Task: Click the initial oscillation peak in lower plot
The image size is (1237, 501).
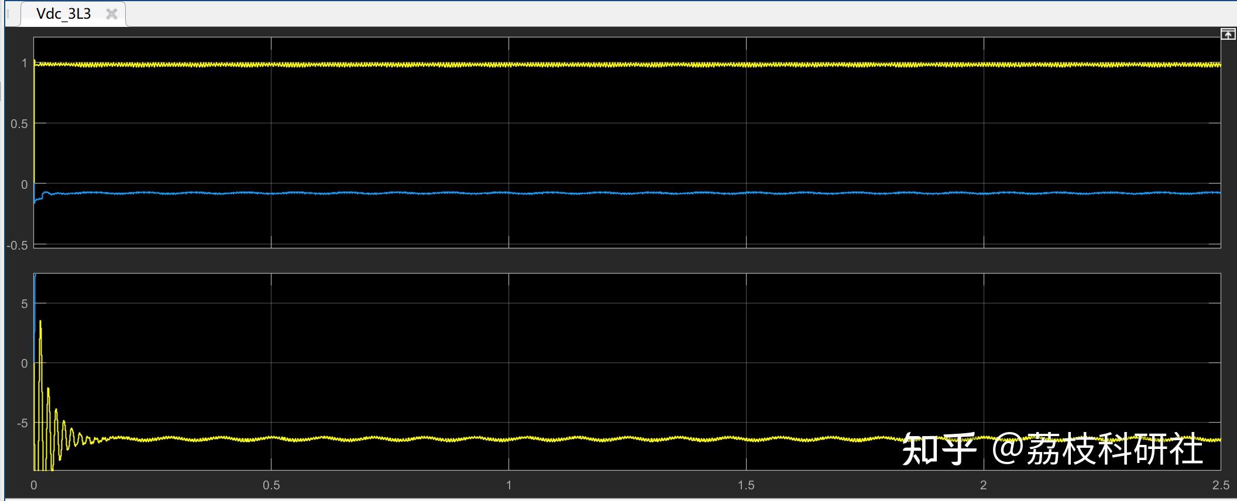Action: point(40,322)
